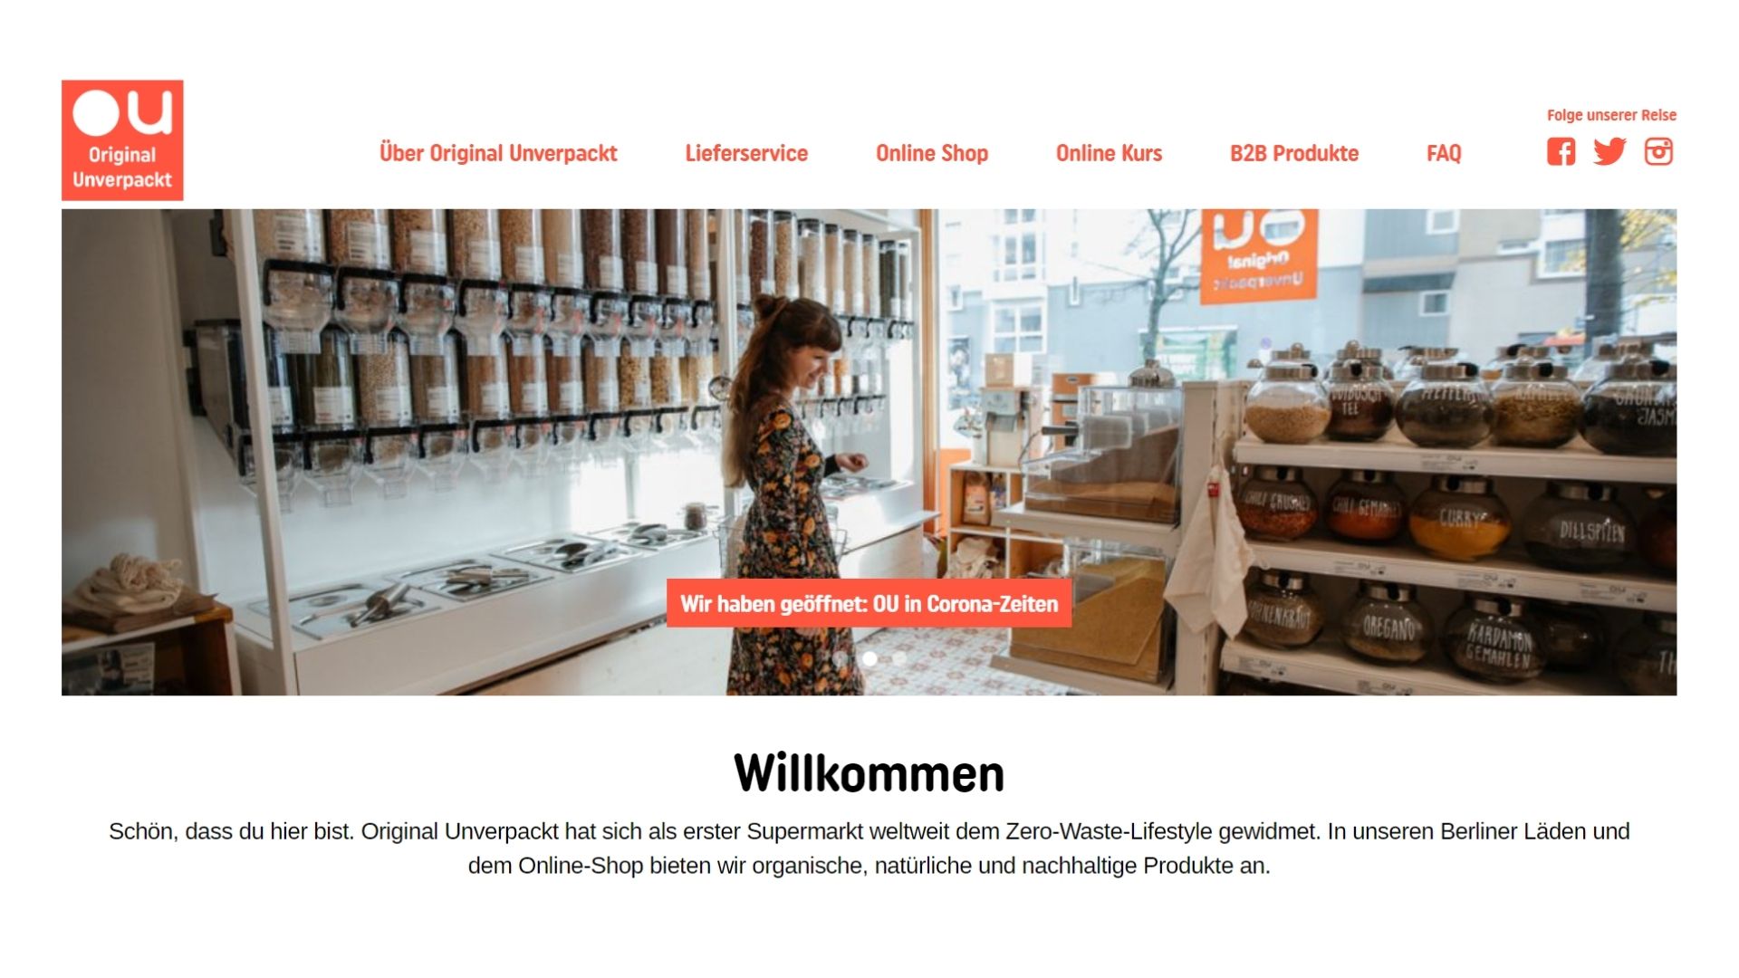Click the mirrored OU window sign in photo
The image size is (1739, 978).
pos(1259,254)
